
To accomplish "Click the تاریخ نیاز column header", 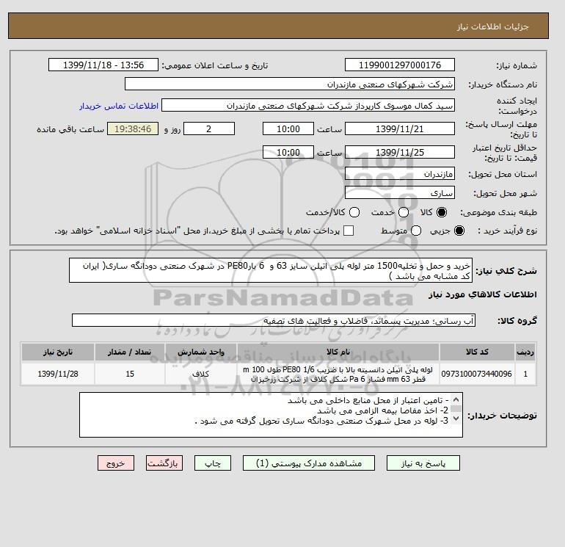I will (x=58, y=352).
